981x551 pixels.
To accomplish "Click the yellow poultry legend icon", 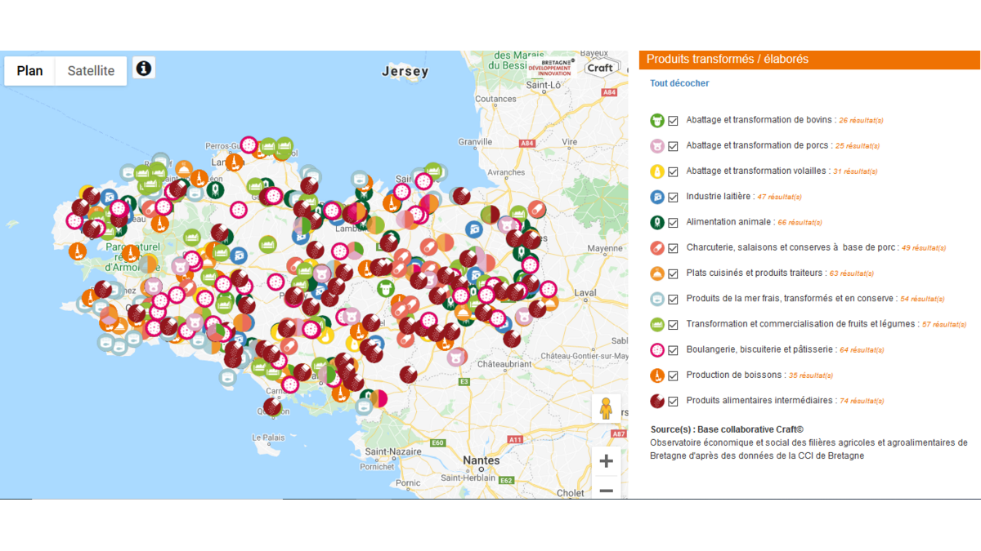I will 657,171.
